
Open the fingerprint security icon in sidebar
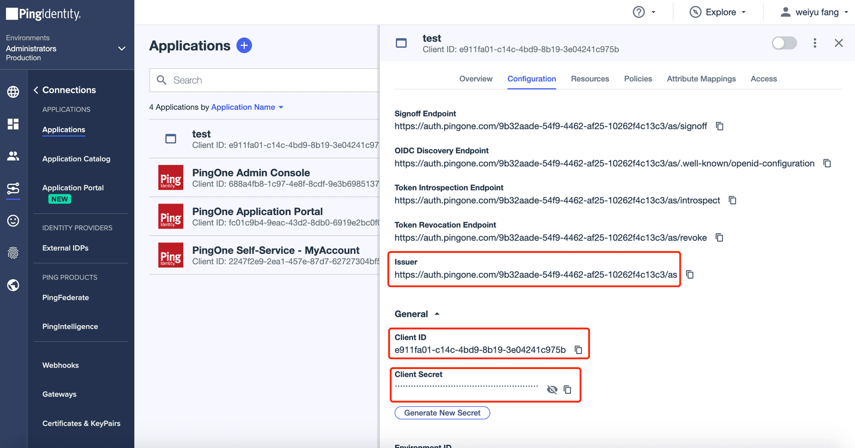13,253
